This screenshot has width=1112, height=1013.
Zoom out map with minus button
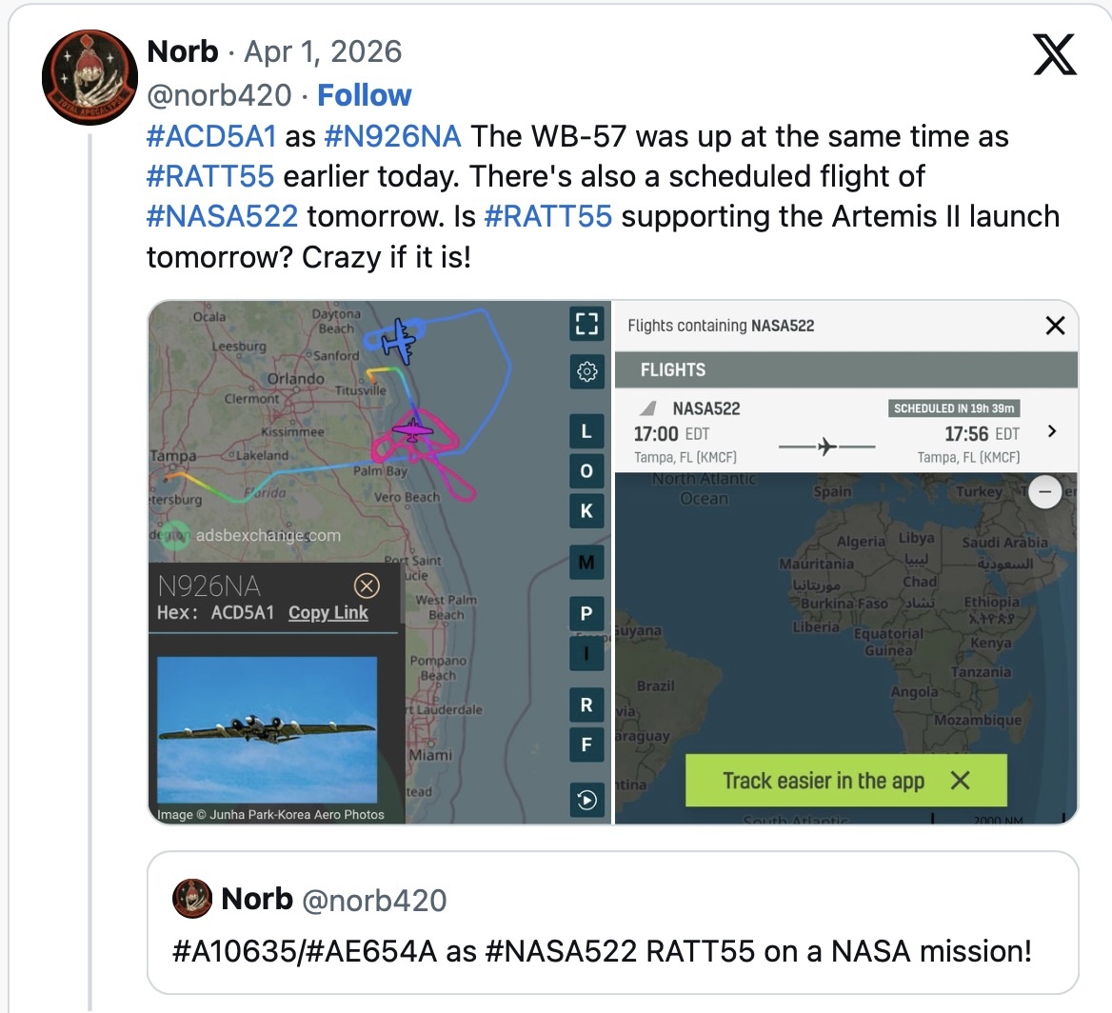(x=1045, y=492)
